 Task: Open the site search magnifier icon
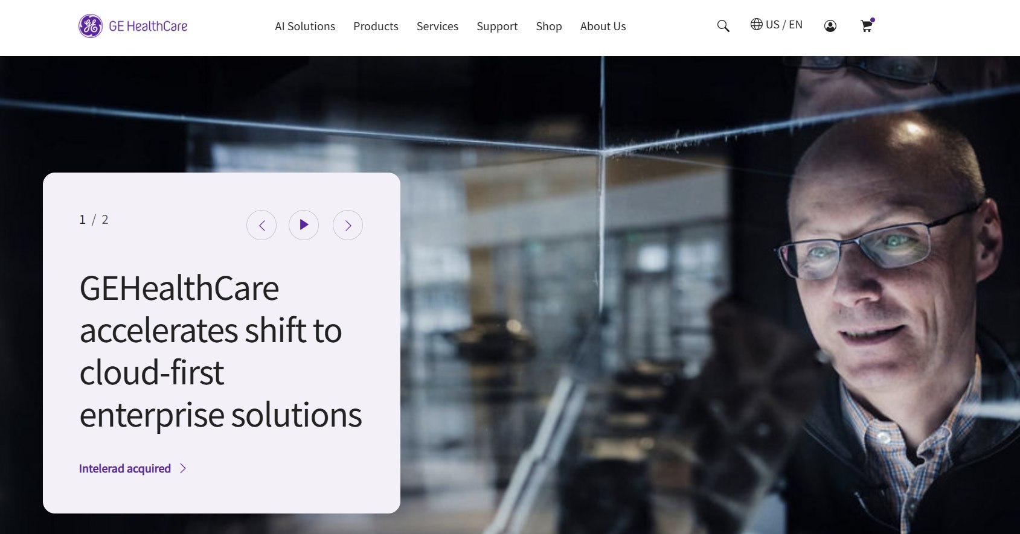click(723, 26)
